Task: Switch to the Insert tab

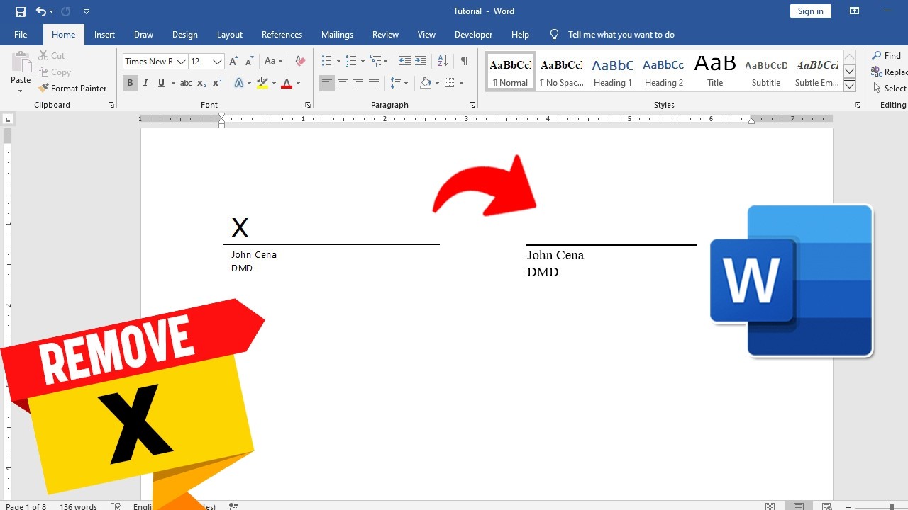Action: click(104, 35)
